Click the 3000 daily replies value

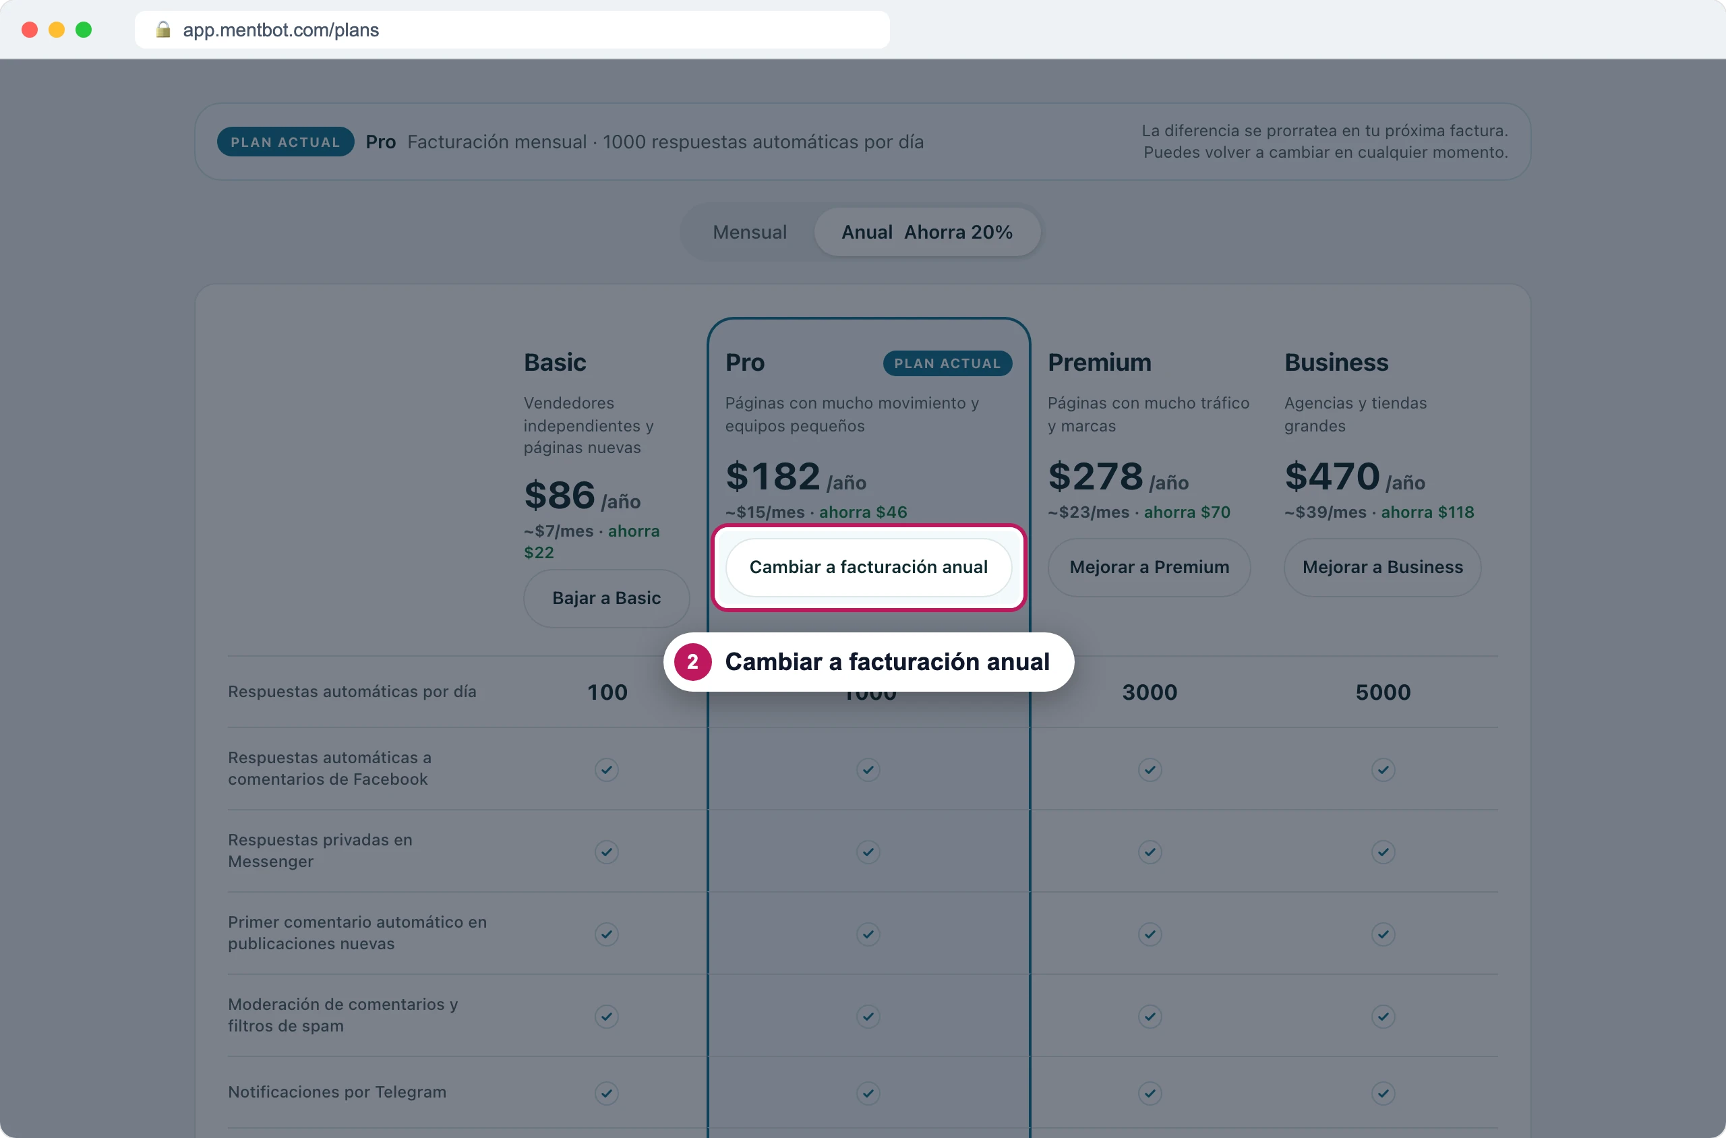click(x=1150, y=692)
